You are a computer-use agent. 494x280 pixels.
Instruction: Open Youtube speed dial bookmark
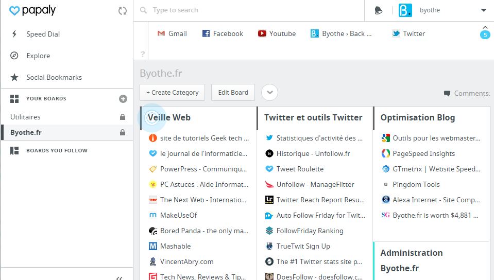(277, 33)
